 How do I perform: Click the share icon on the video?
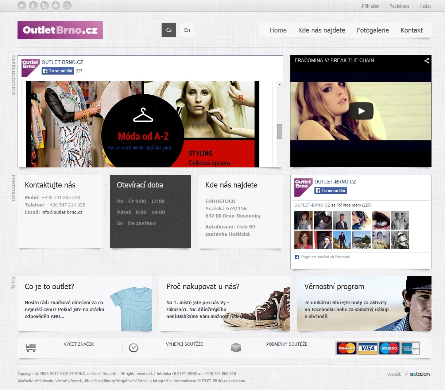click(427, 61)
